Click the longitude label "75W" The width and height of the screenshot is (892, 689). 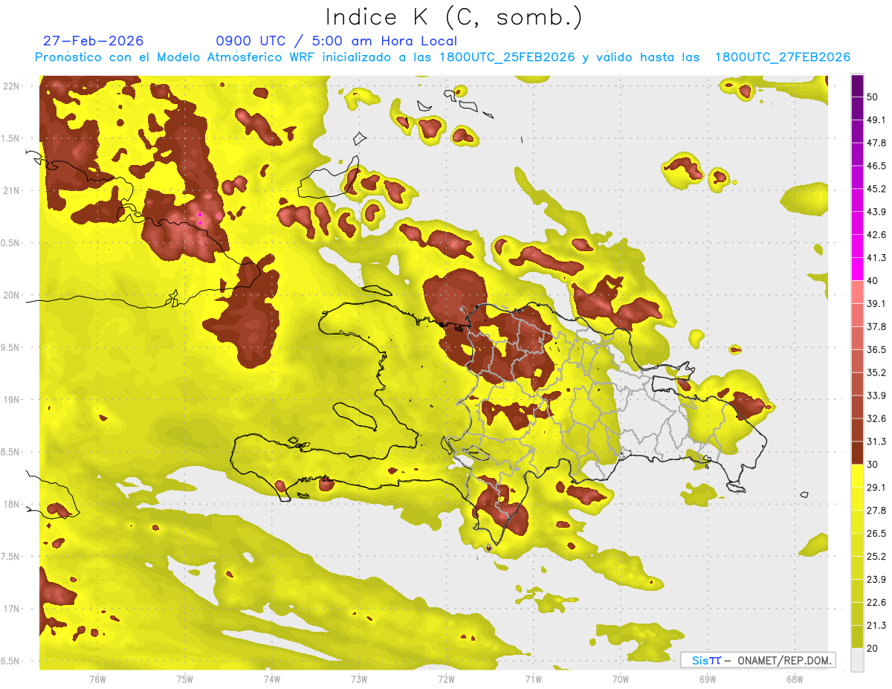coord(184,679)
